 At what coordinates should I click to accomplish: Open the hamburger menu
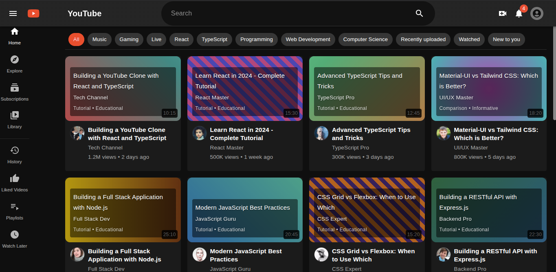tap(13, 13)
